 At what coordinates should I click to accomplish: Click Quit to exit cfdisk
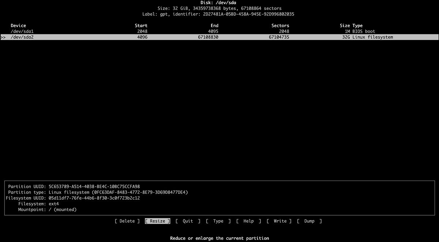click(x=187, y=221)
